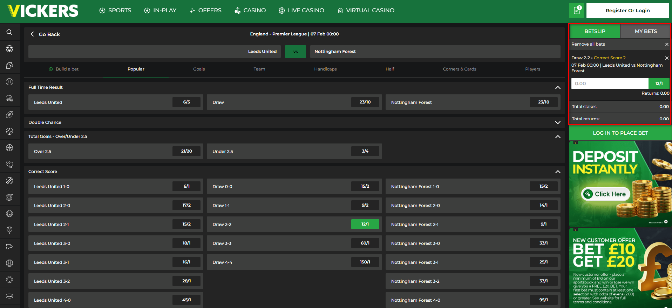Toggle Over 2.5 goals 21/20 odds
The height and width of the screenshot is (308, 672).
click(186, 151)
